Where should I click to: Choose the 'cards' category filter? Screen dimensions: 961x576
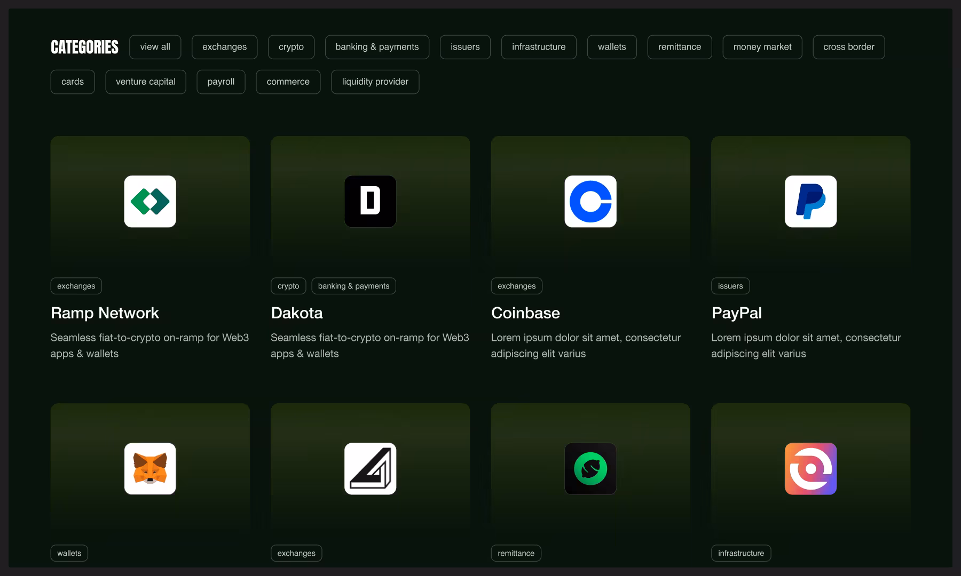coord(73,82)
